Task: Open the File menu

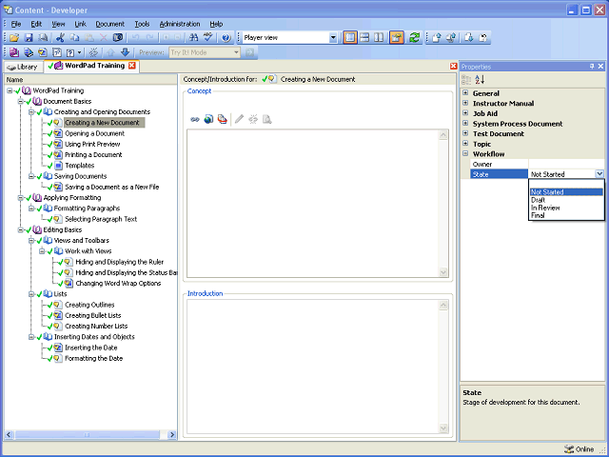Action: pyautogui.click(x=16, y=24)
